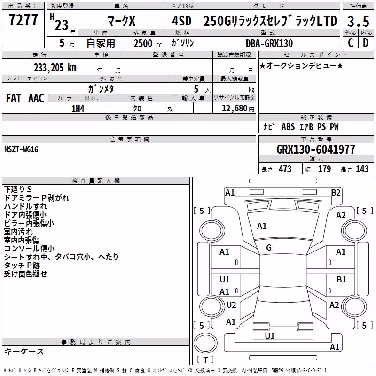Image resolution: width=376 pixels, height=376 pixels.
Task: Click the mileage 233,205 km
Action: pyautogui.click(x=55, y=68)
